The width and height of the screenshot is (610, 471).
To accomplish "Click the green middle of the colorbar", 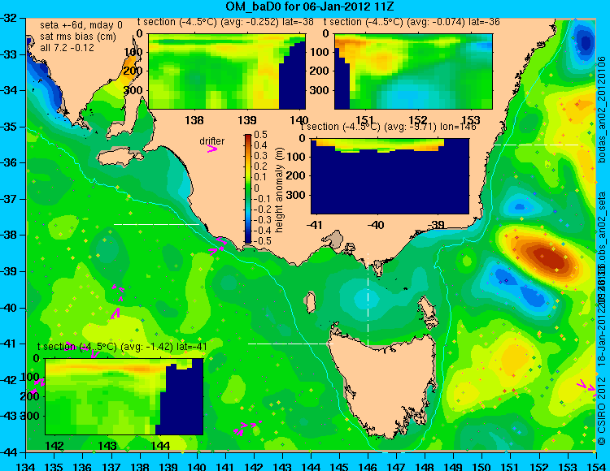I will pyautogui.click(x=248, y=188).
